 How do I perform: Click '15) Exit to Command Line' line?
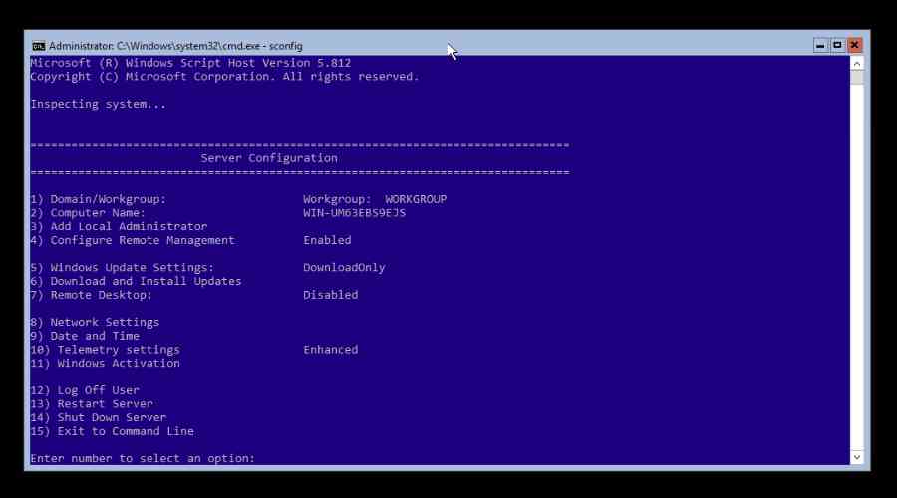112,431
